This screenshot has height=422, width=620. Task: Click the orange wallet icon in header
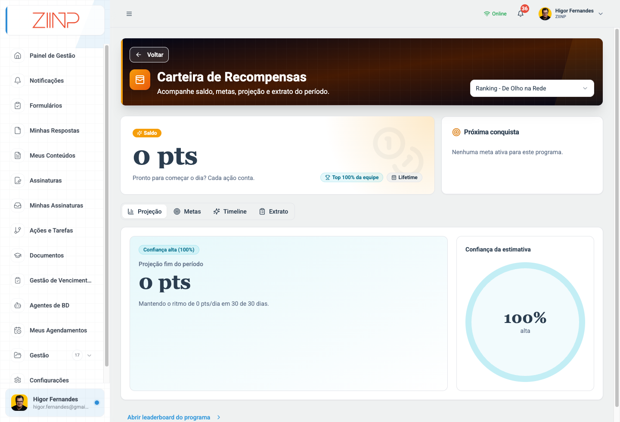point(140,80)
